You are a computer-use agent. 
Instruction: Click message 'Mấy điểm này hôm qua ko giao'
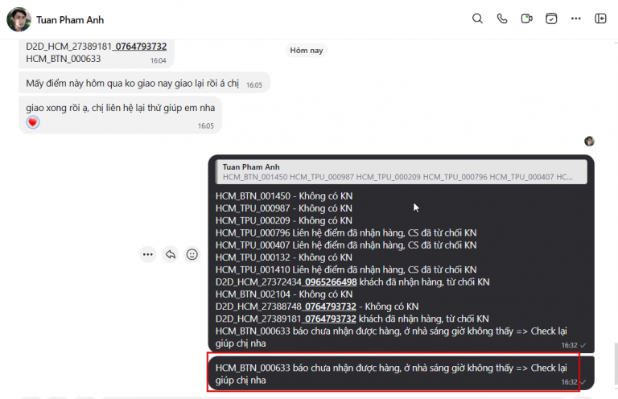coord(144,83)
